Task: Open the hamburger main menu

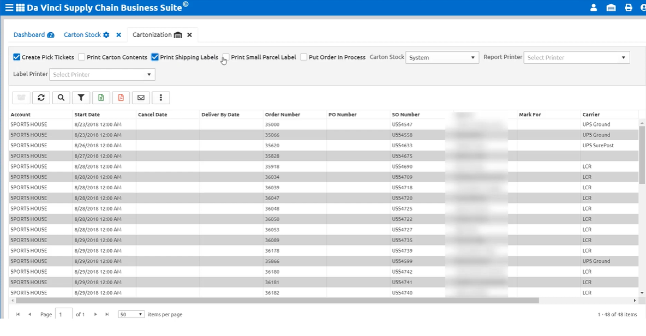Action: click(9, 8)
